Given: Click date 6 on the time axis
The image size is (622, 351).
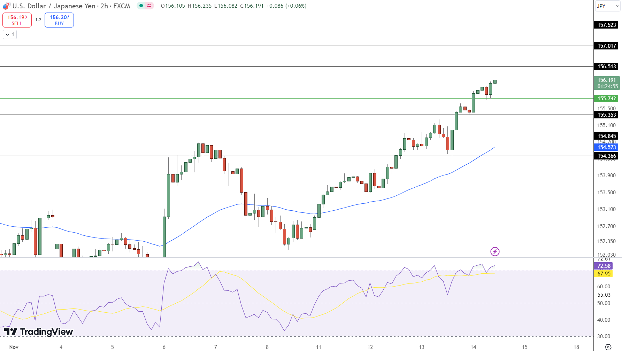Looking at the screenshot, I should coord(164,347).
